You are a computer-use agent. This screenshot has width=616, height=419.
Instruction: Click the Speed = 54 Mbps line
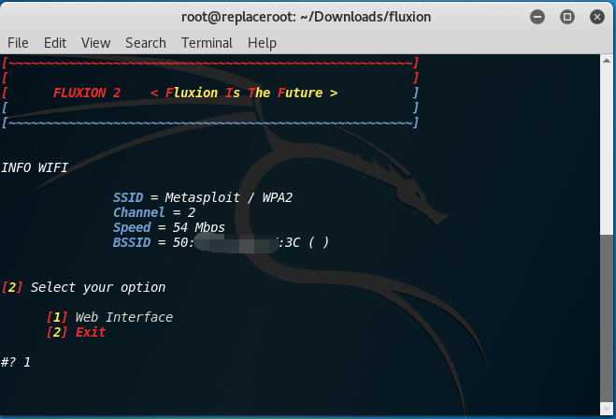[x=169, y=227]
